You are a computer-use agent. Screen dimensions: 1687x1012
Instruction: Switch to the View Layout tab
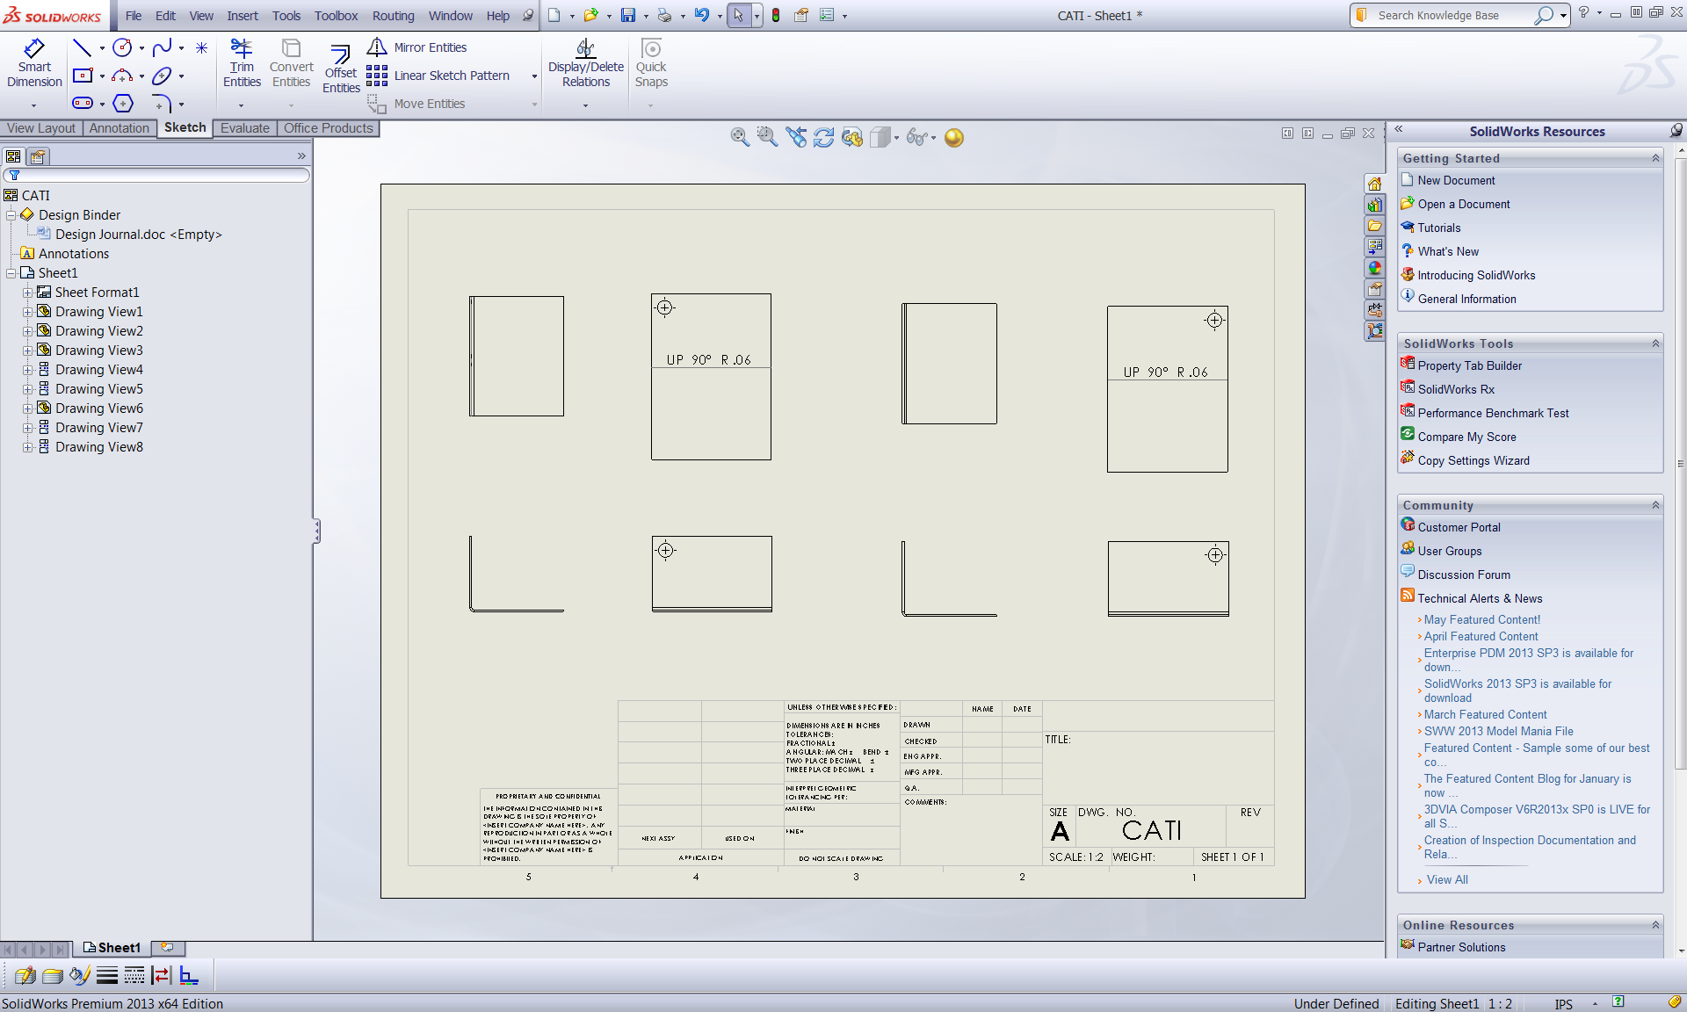[x=41, y=128]
